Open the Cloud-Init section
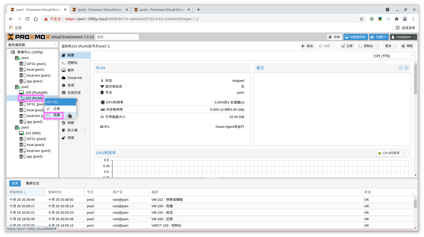The height and width of the screenshot is (237, 424). point(74,78)
